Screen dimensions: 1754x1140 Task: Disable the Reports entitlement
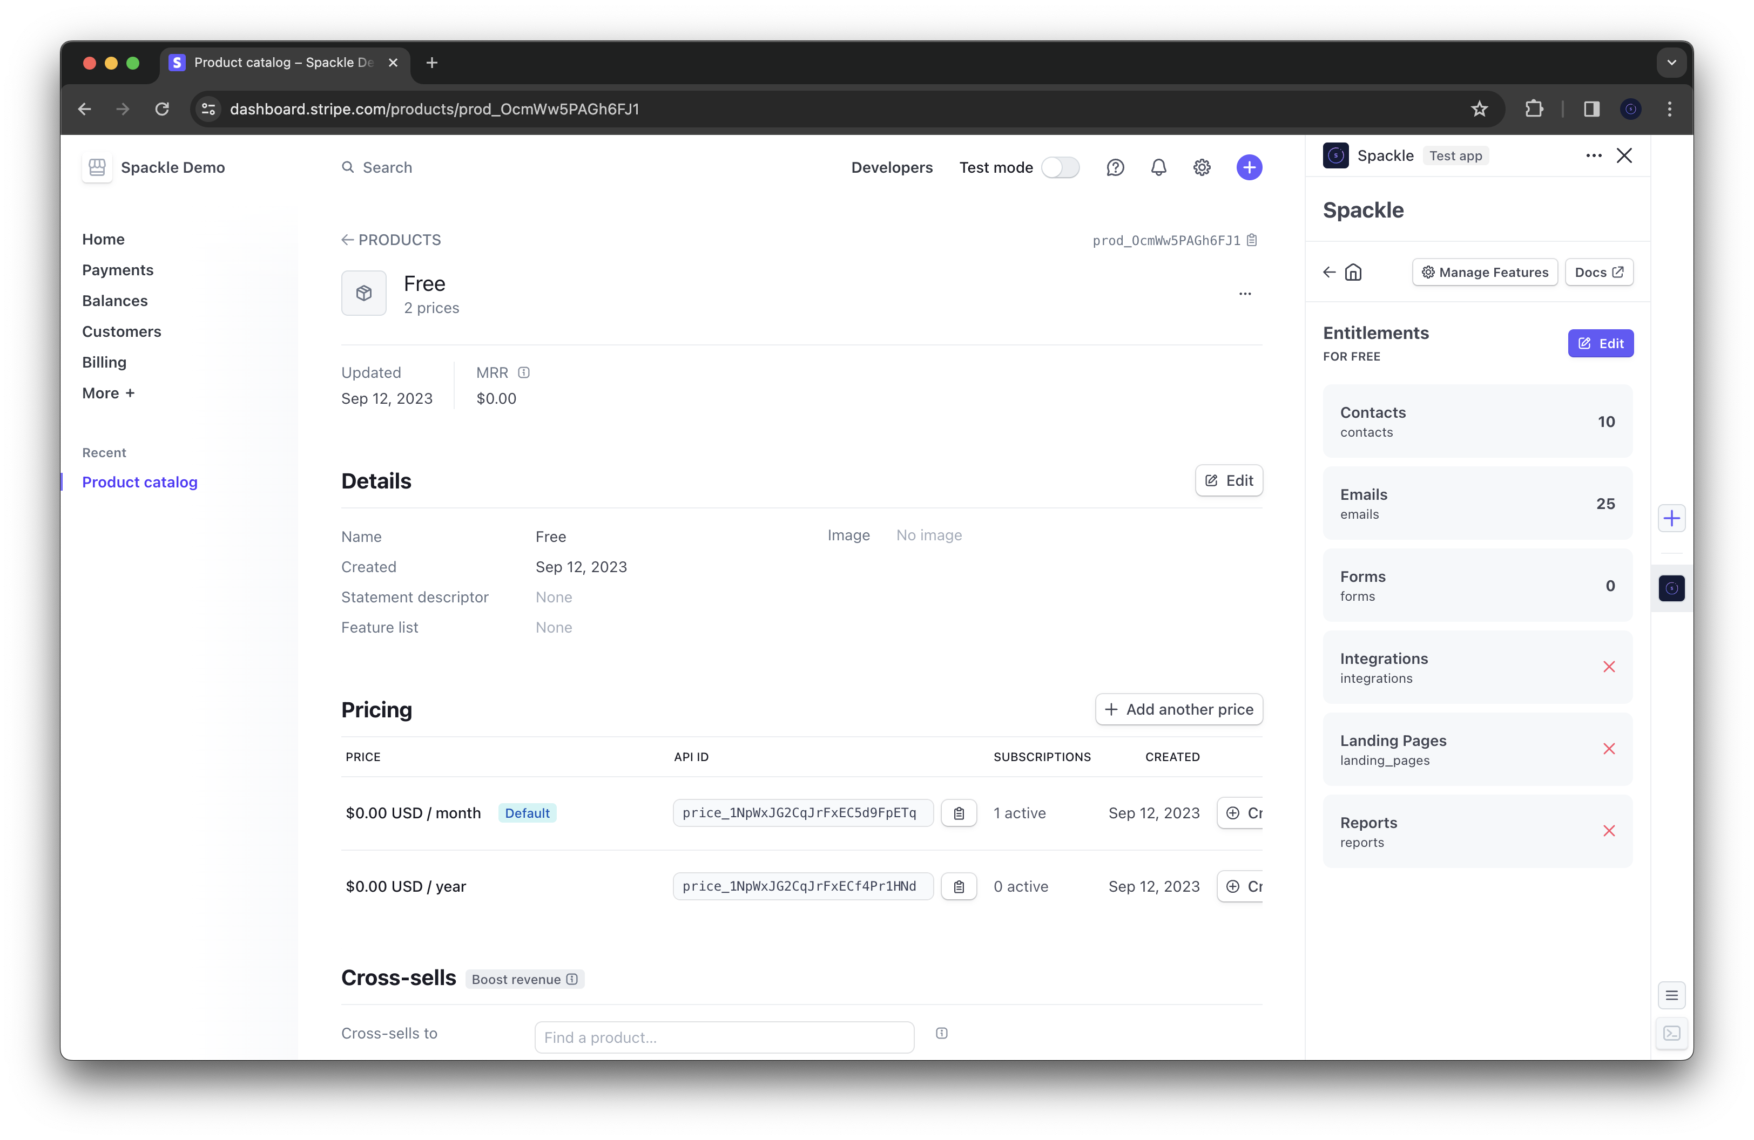(1610, 831)
